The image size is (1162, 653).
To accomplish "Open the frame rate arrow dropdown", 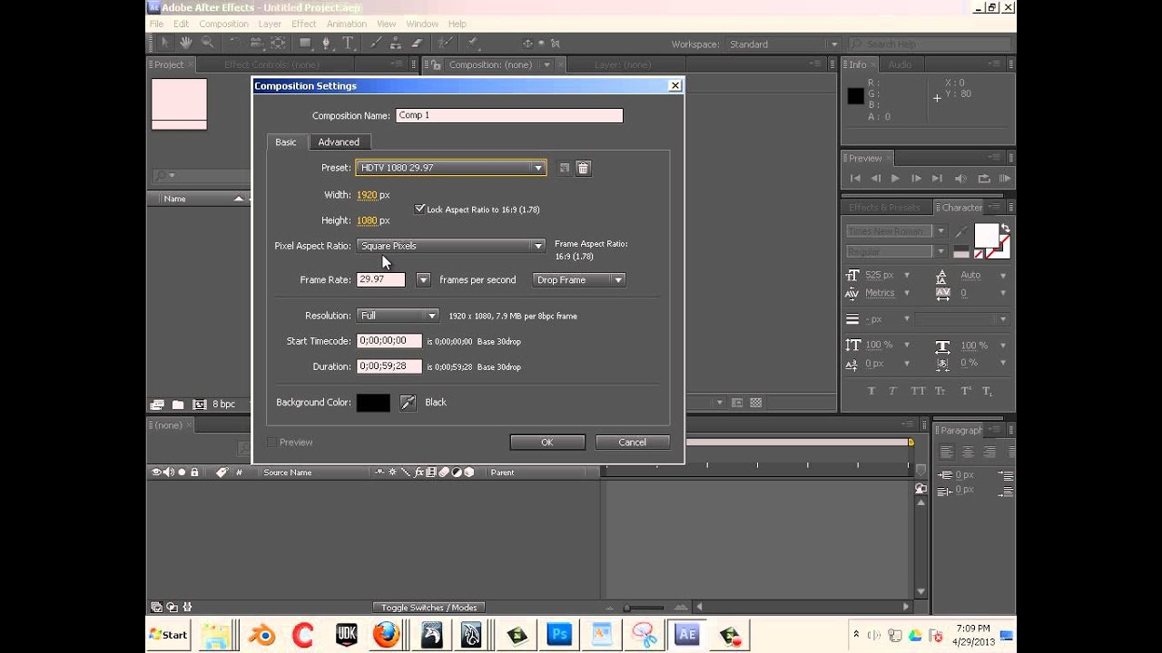I will point(423,280).
